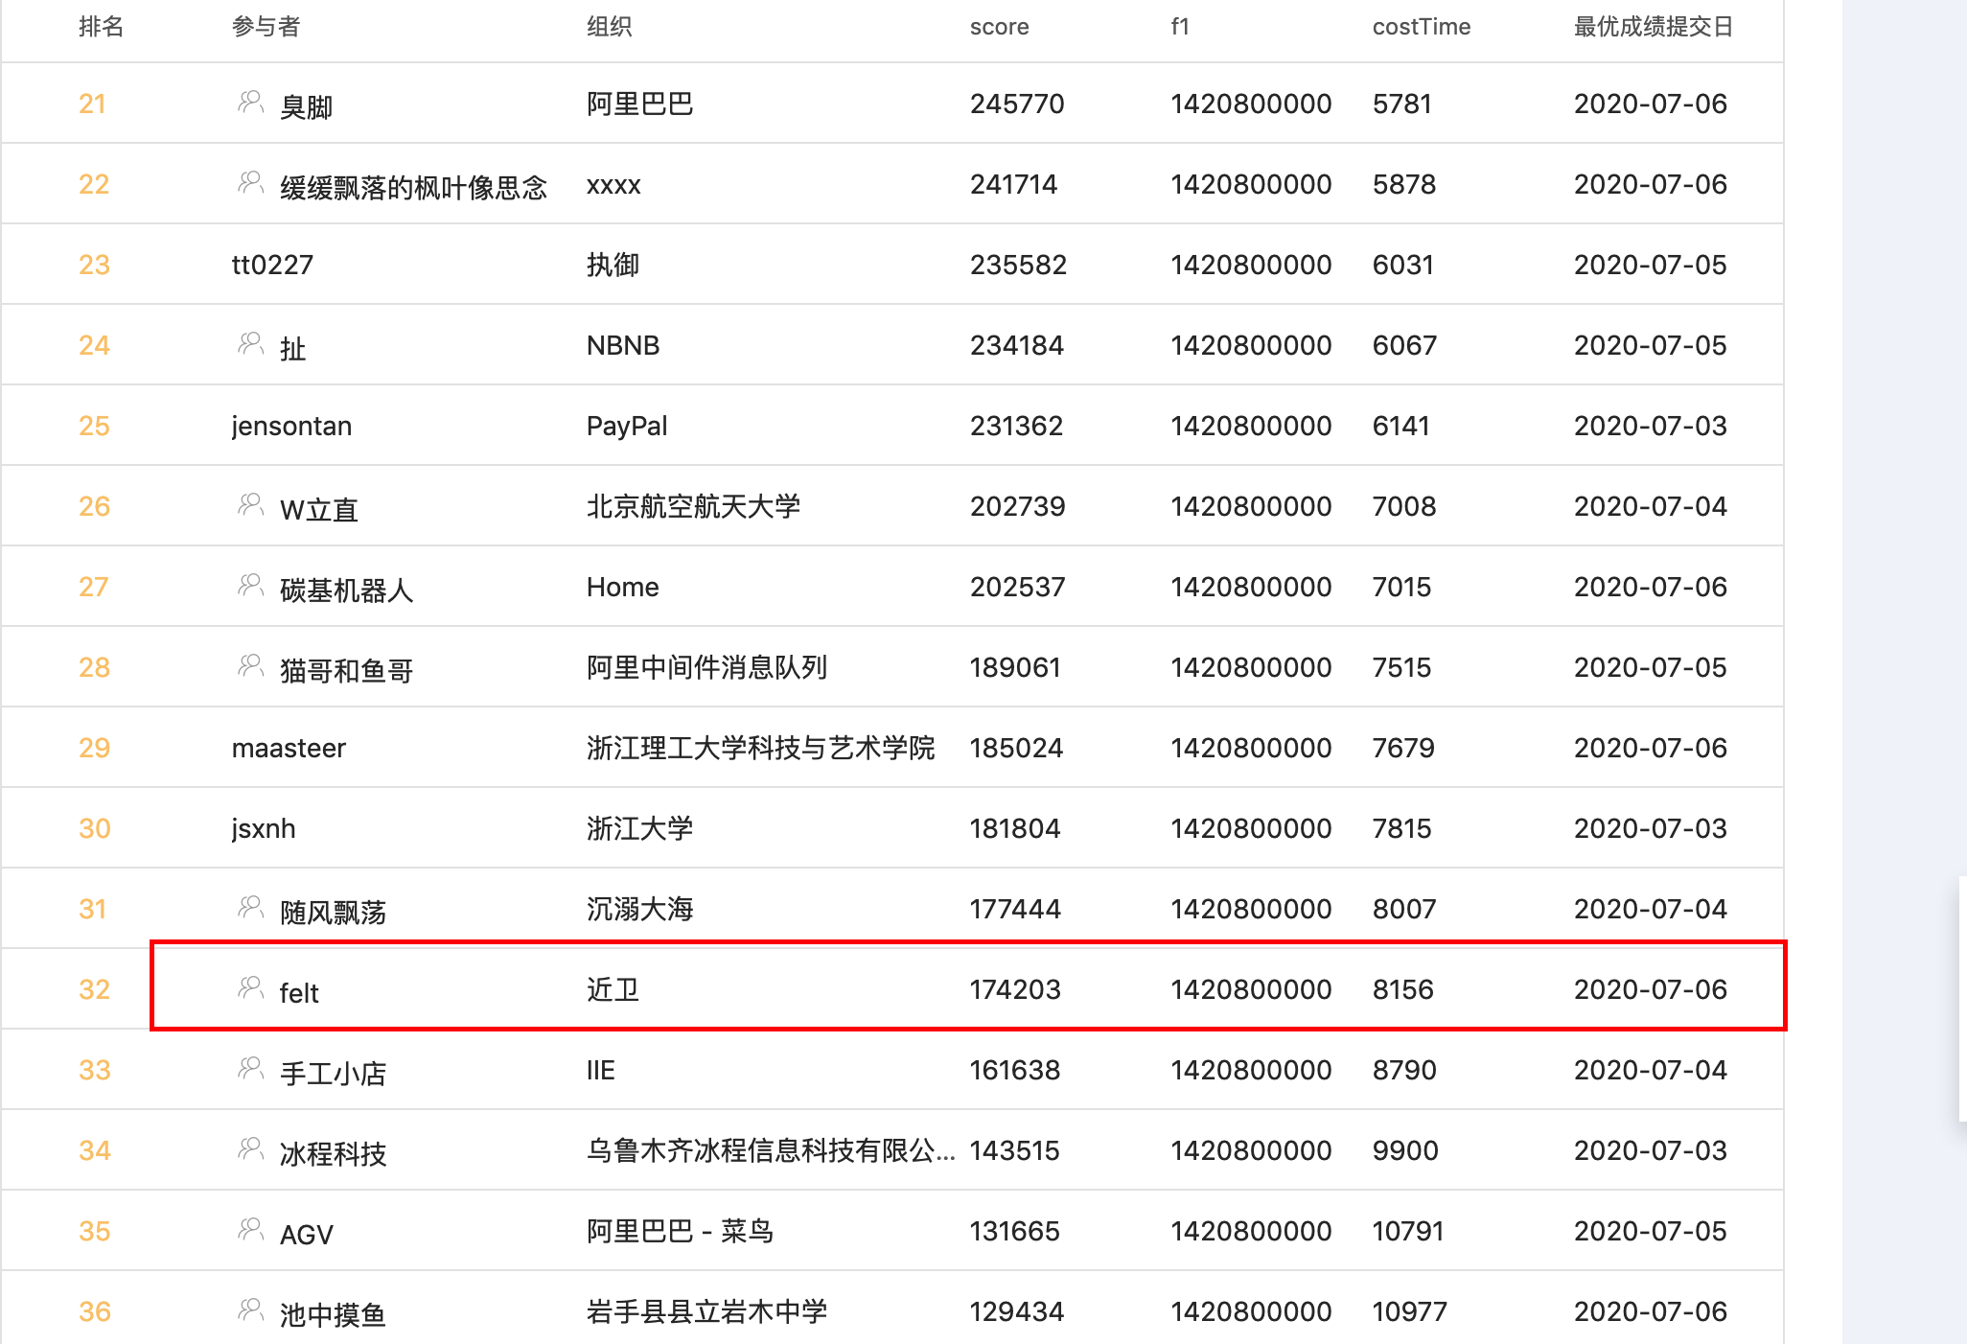The width and height of the screenshot is (1967, 1344).
Task: Click organization 浙江理工大学科技与艺术学院
Action: (x=761, y=748)
